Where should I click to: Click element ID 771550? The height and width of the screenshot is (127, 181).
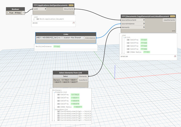(144, 49)
